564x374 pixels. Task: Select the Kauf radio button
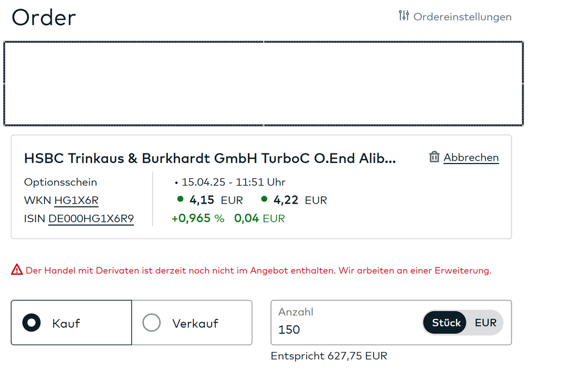click(32, 323)
